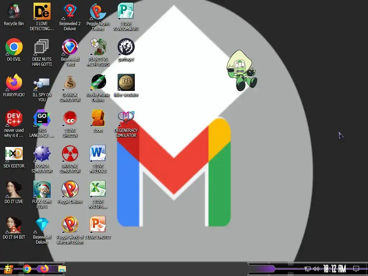The width and height of the screenshot is (368, 276).
Task: Select the Zoom desktop icon
Action: (98, 118)
